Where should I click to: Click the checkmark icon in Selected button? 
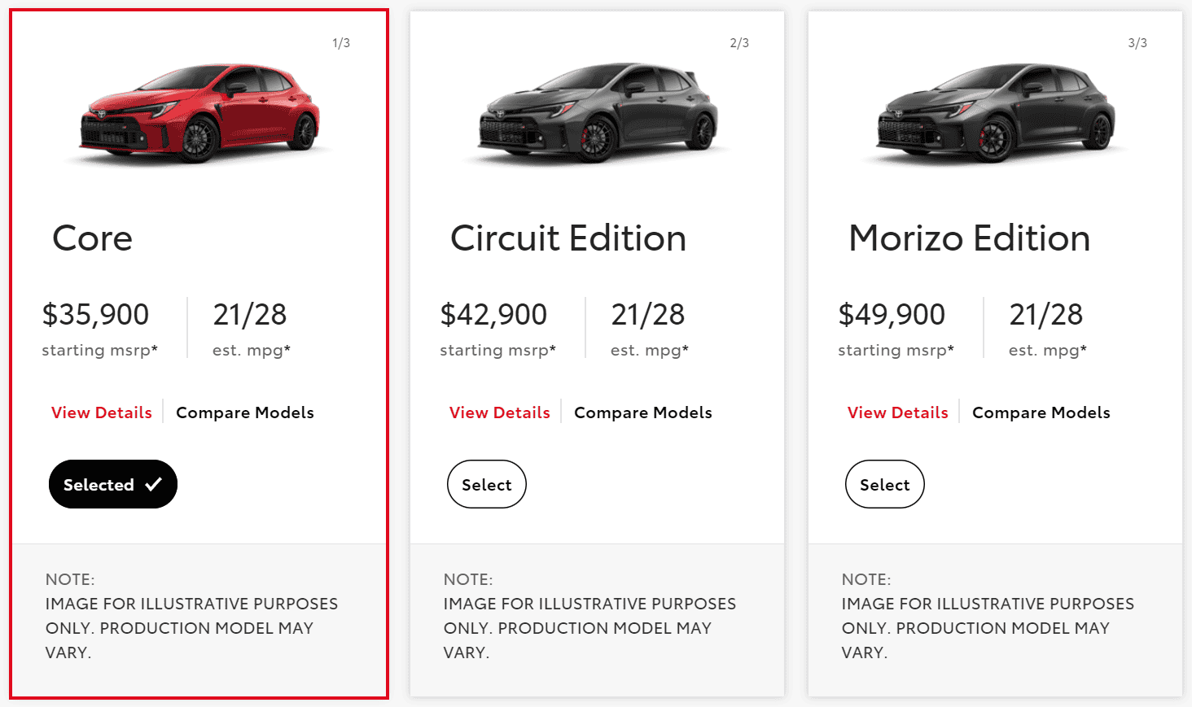pos(153,484)
